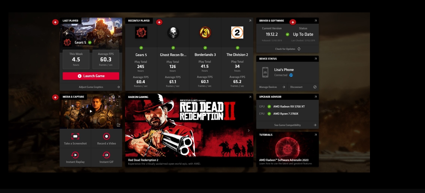Click the "AMD Radeon RX 5700 XT" label
The image size is (425, 193).
289,106
